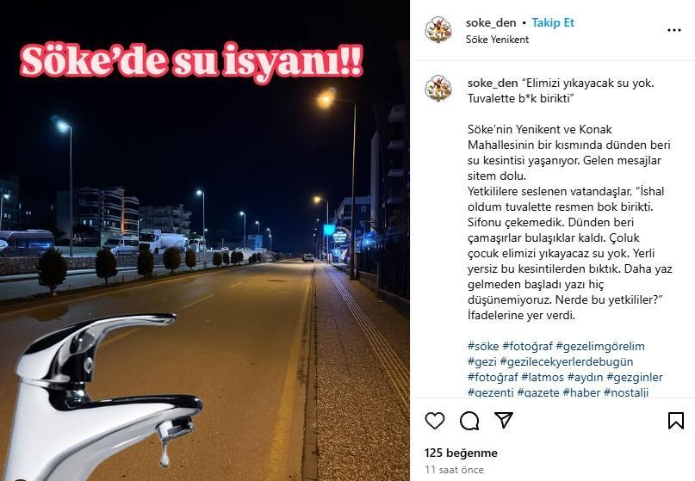Click the Söke'de su isyanı post image

205,241
